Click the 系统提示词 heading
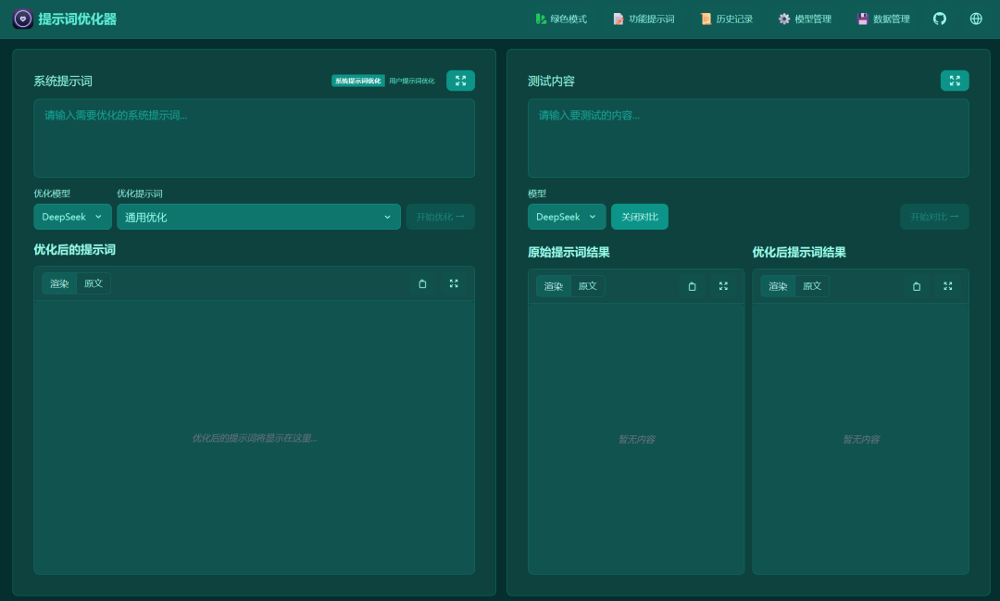1000x601 pixels. coord(63,81)
